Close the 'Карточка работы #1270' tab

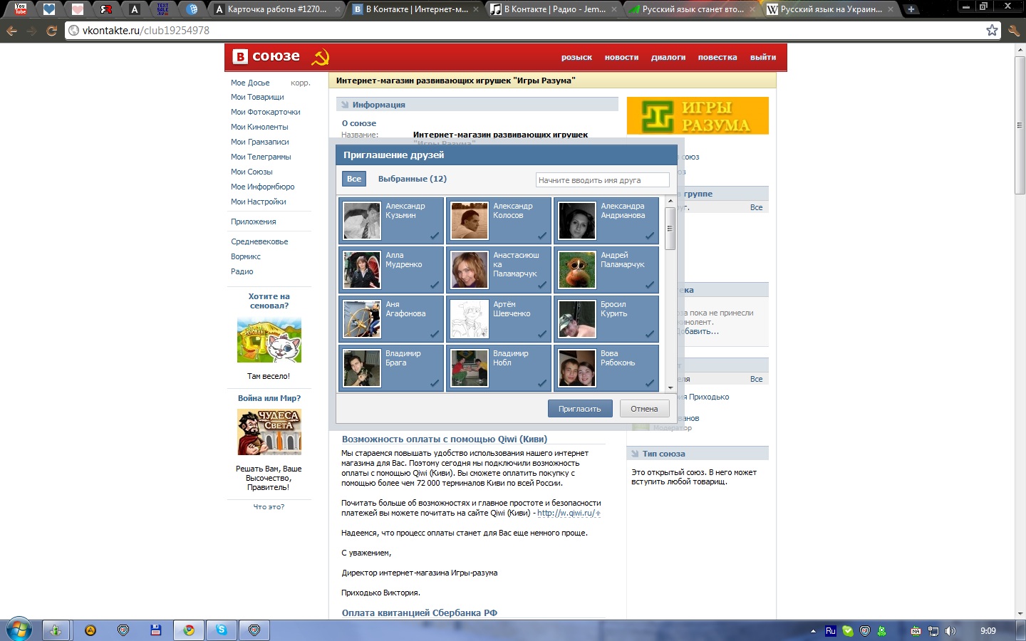tap(338, 9)
